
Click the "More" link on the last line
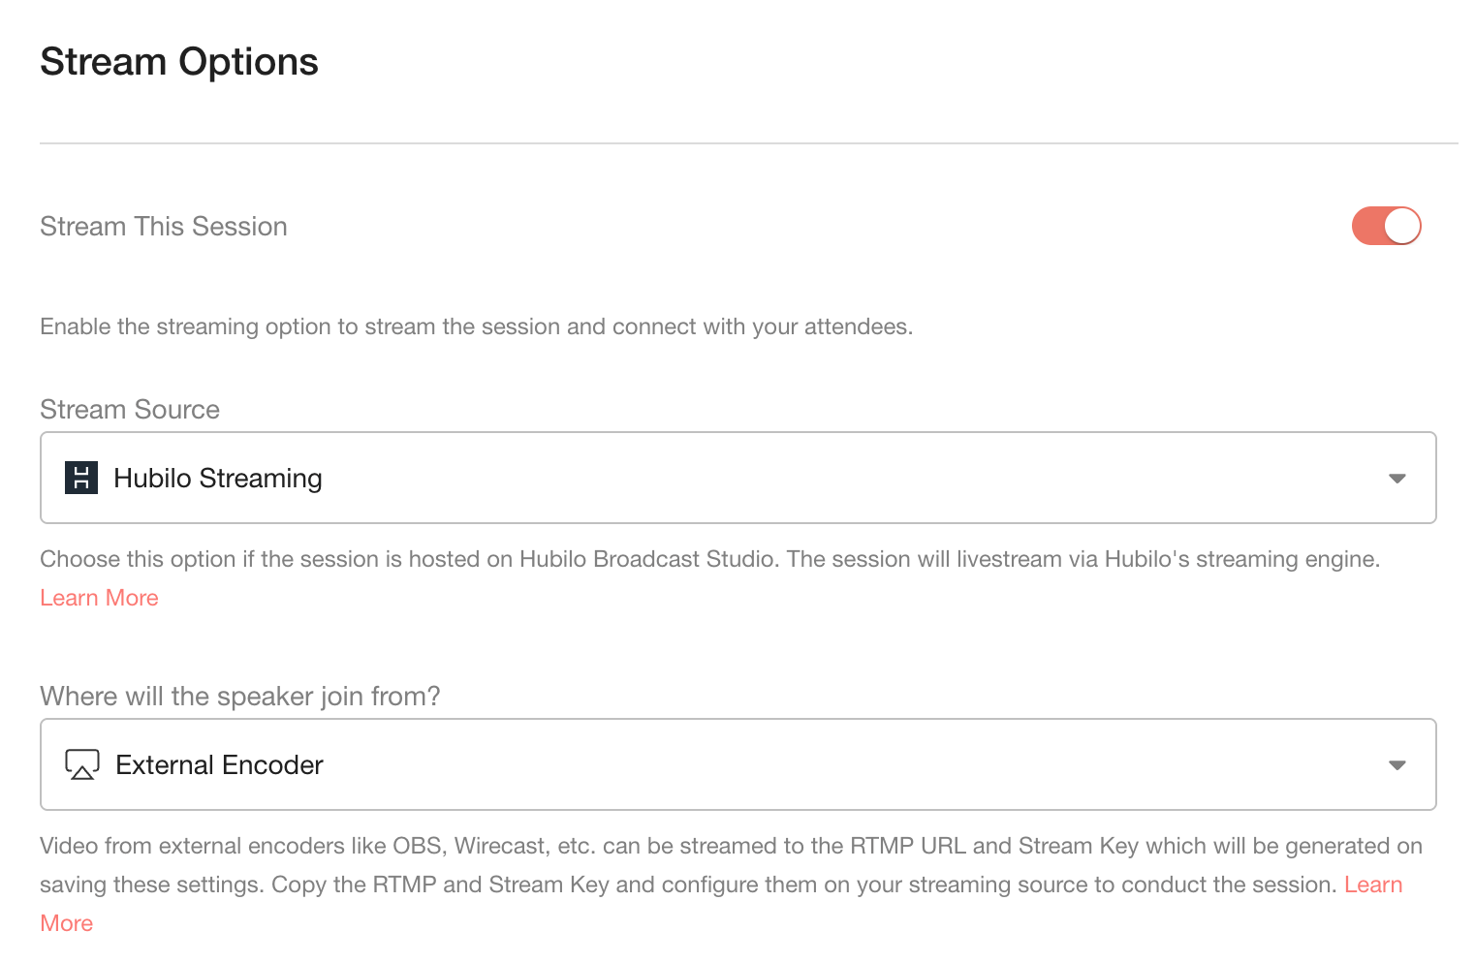tap(67, 923)
